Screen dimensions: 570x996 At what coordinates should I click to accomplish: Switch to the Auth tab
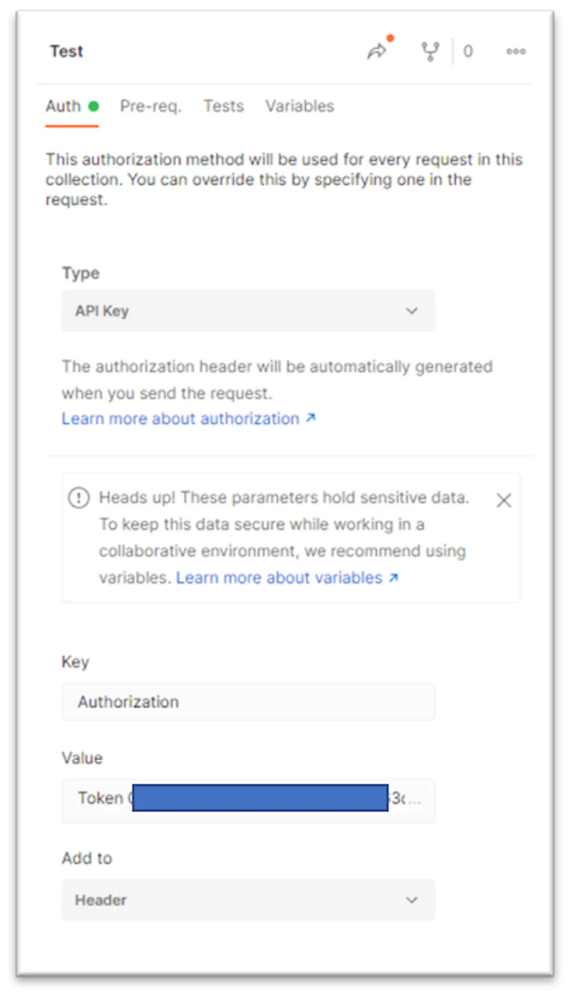pyautogui.click(x=63, y=106)
